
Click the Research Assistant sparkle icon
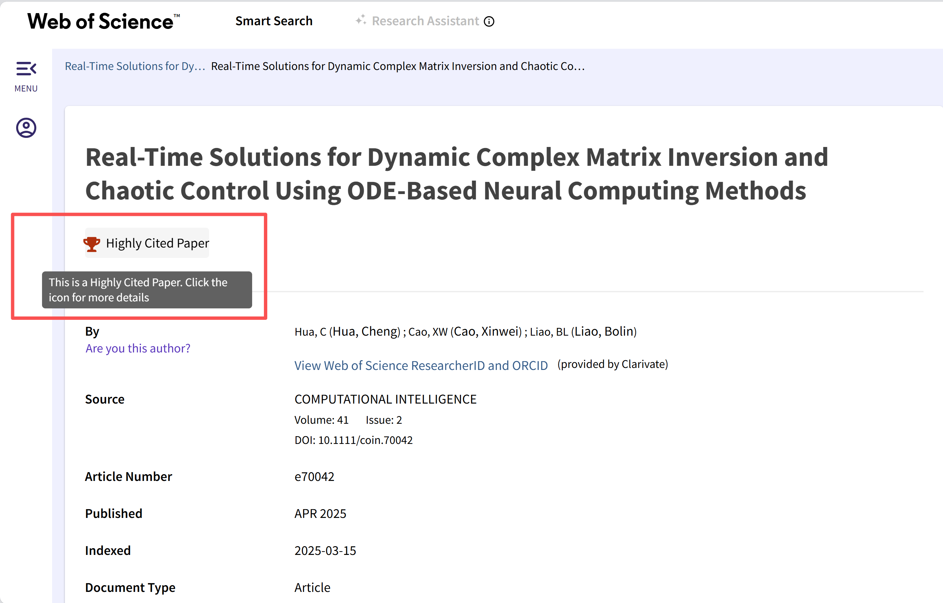(361, 20)
